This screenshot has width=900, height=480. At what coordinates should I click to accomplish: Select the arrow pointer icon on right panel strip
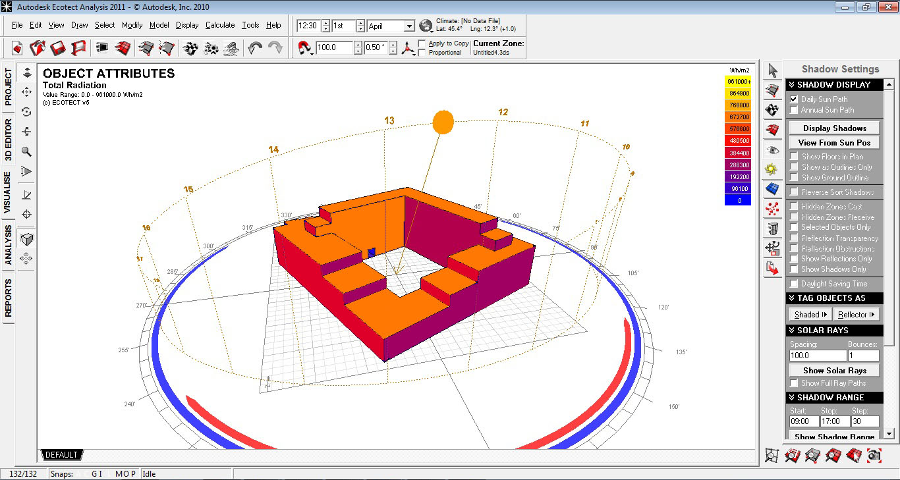773,70
